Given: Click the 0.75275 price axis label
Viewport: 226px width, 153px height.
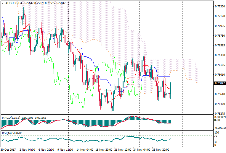Looking at the screenshot, I should click(219, 114).
